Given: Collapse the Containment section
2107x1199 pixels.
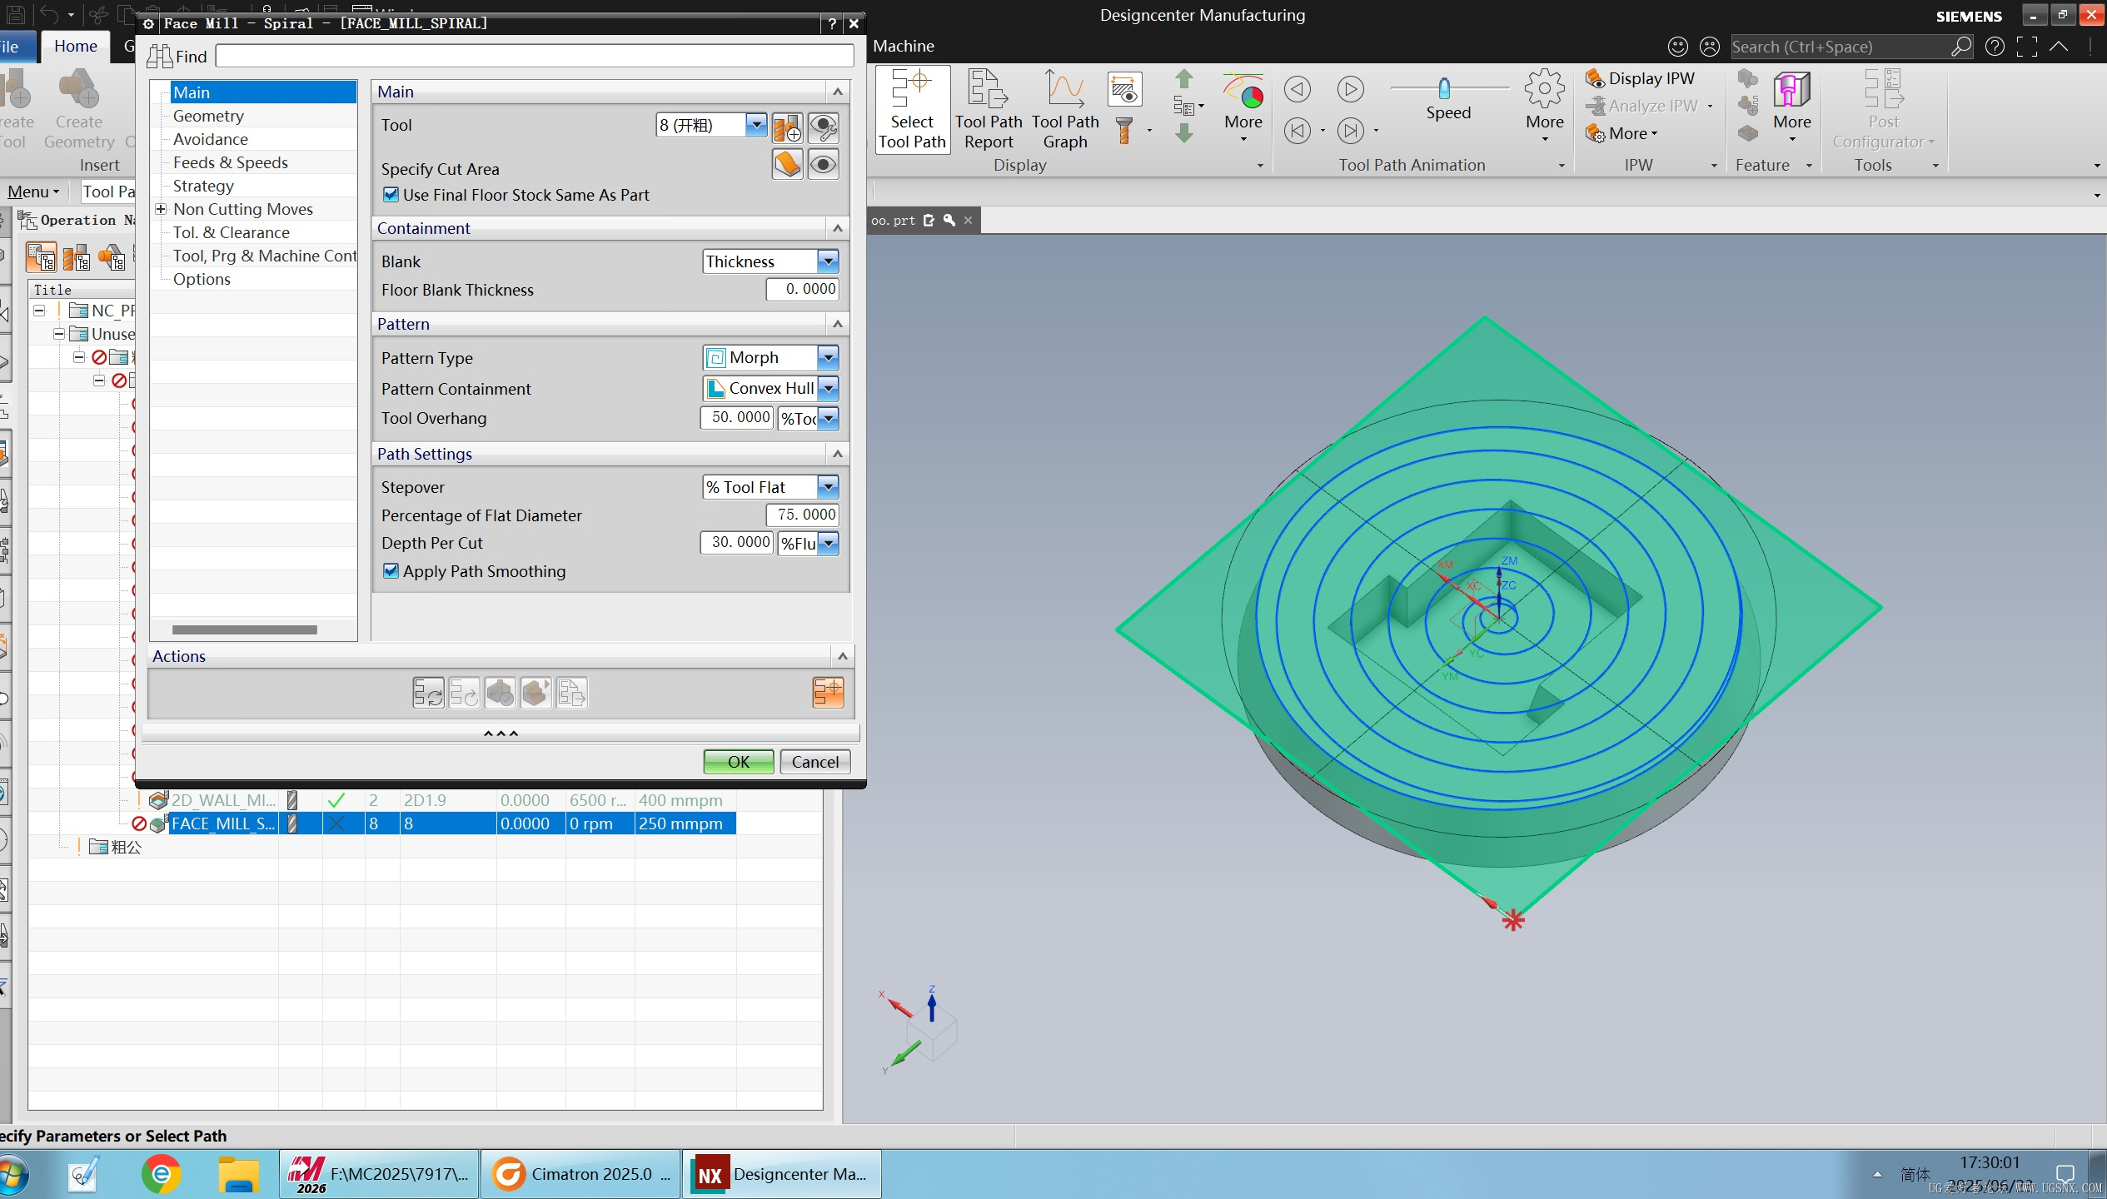Looking at the screenshot, I should pos(838,228).
